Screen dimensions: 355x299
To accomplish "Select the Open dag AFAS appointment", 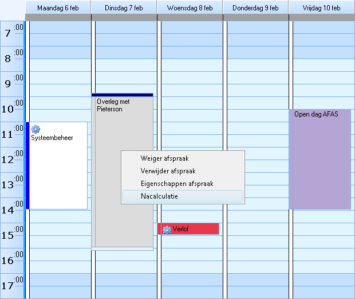I will tap(319, 159).
